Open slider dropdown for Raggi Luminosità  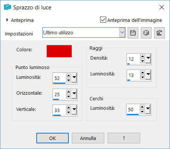pyautogui.click(x=148, y=75)
